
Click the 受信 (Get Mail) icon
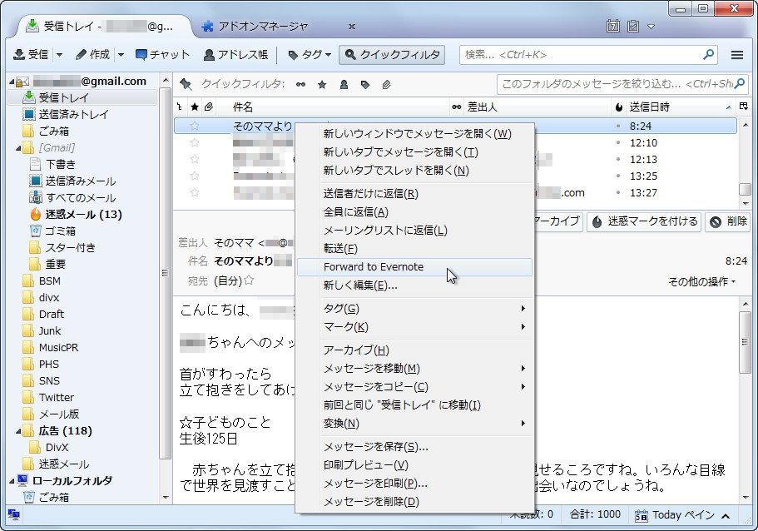point(21,55)
